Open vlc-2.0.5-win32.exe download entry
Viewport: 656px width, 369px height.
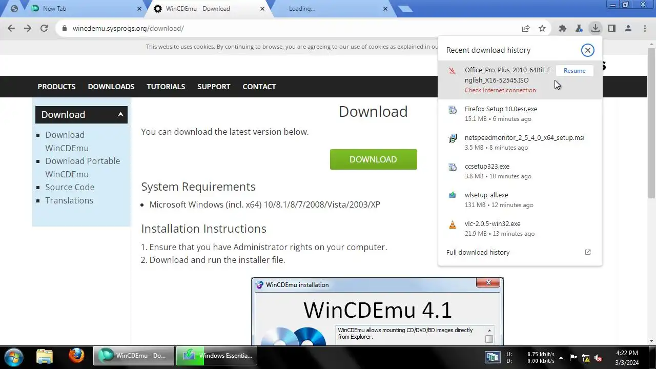coord(520,229)
